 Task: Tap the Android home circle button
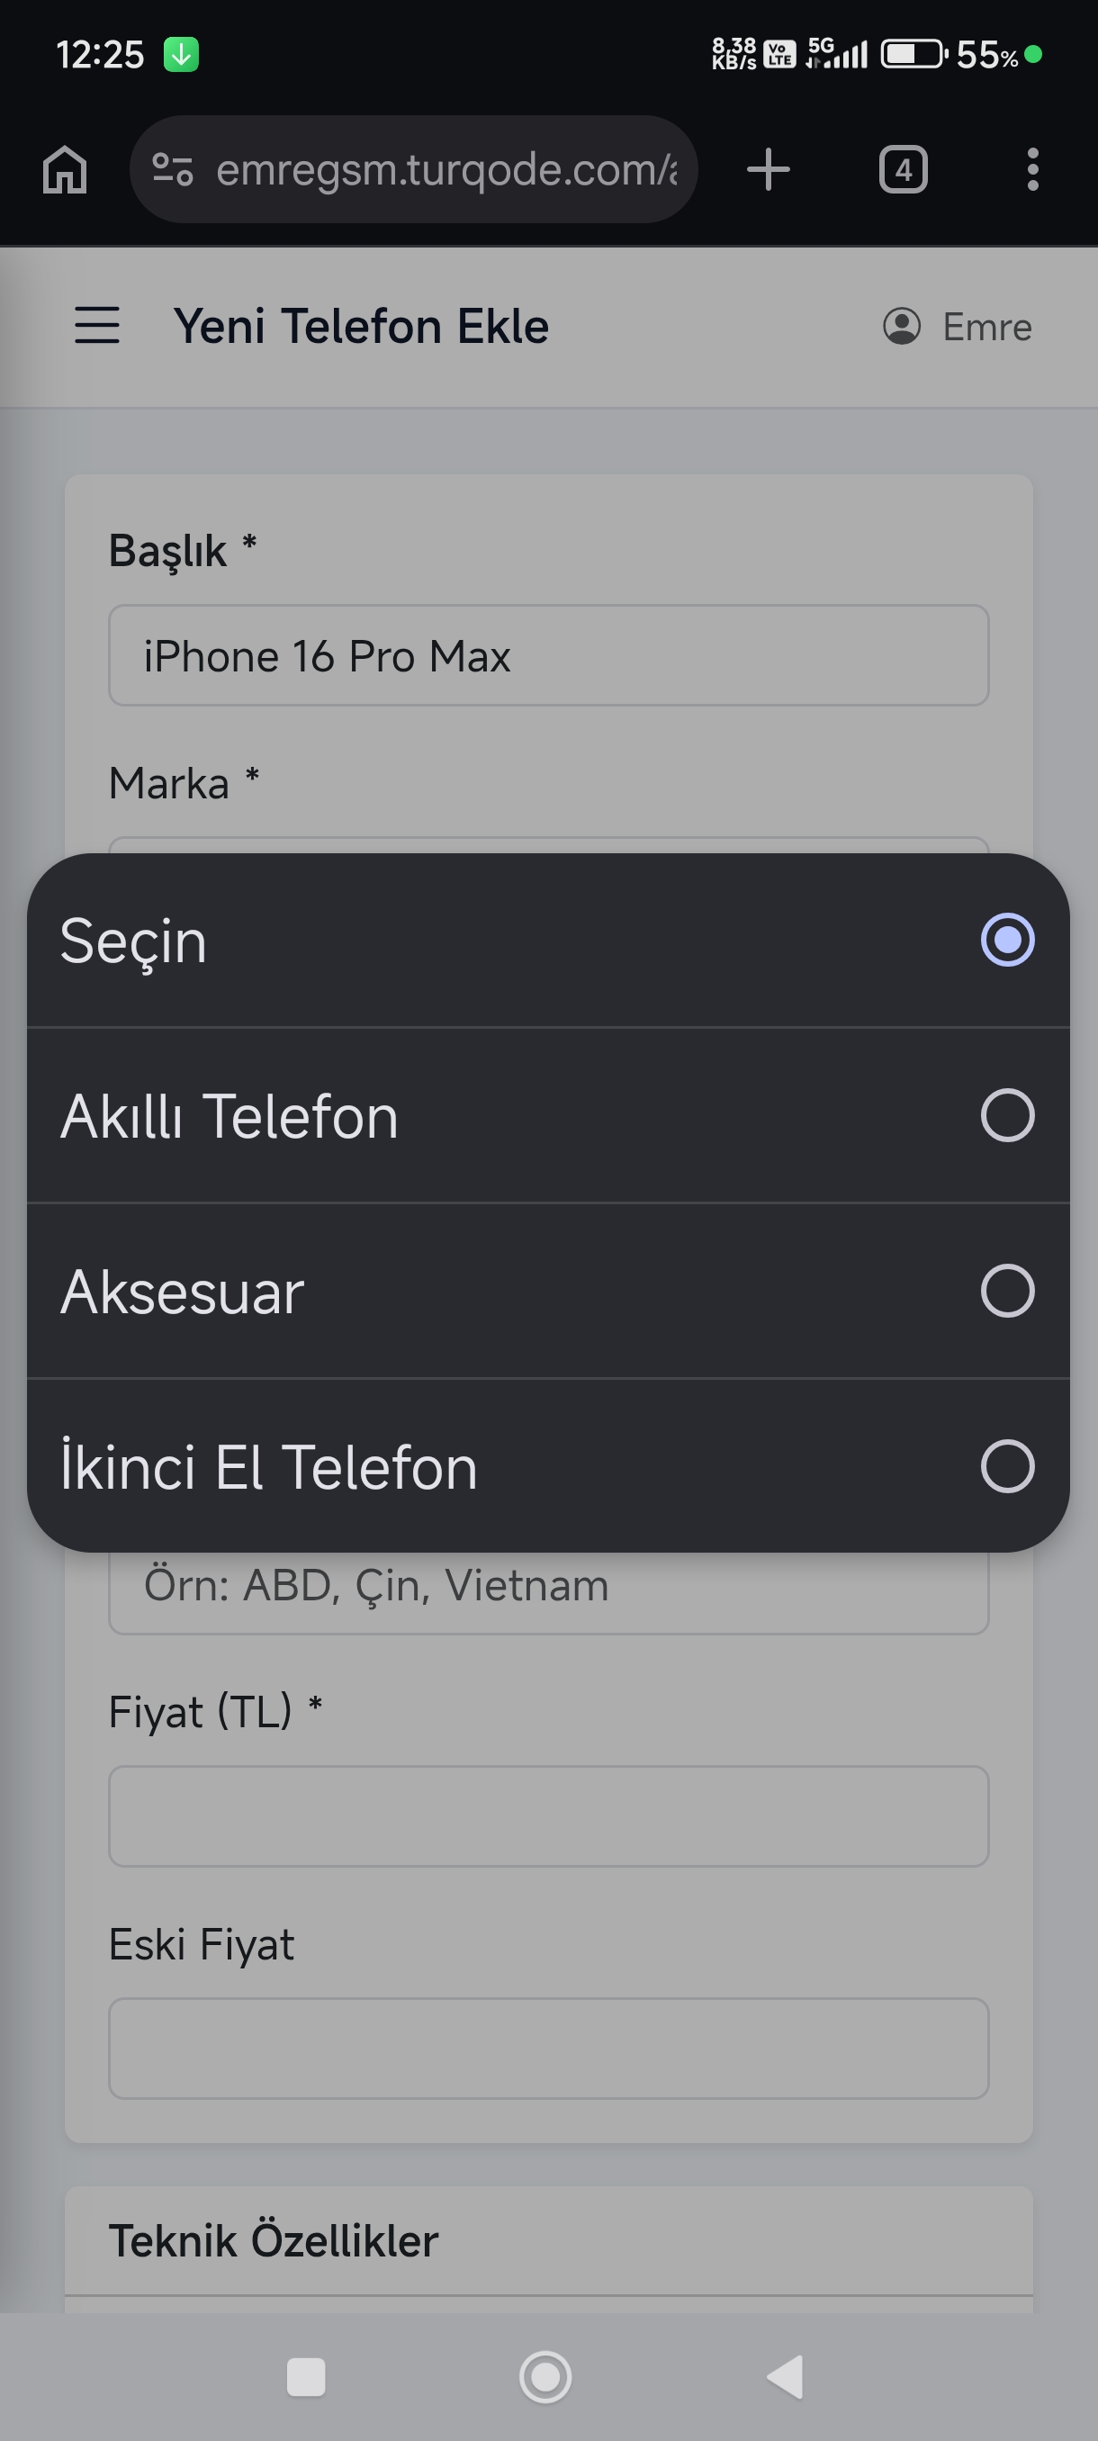(545, 2376)
